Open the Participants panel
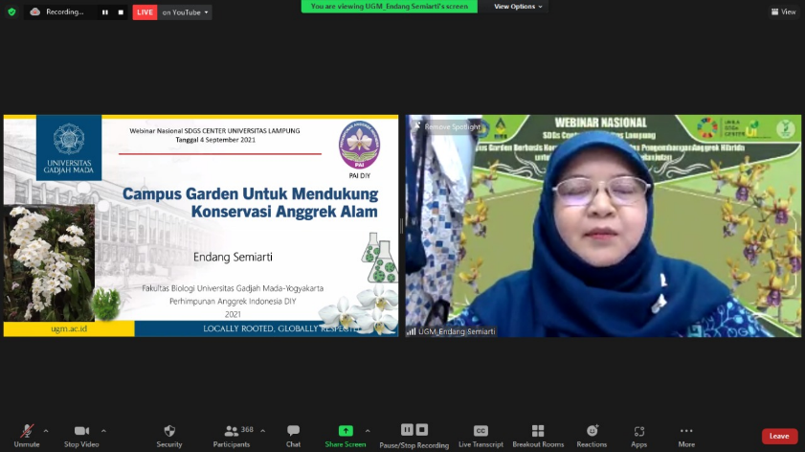Screen dimensions: 805x452 pos(232,434)
